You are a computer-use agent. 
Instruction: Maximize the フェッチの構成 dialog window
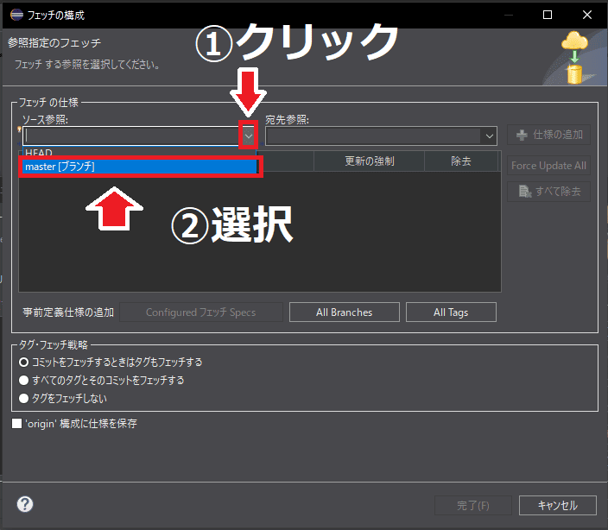pyautogui.click(x=547, y=15)
